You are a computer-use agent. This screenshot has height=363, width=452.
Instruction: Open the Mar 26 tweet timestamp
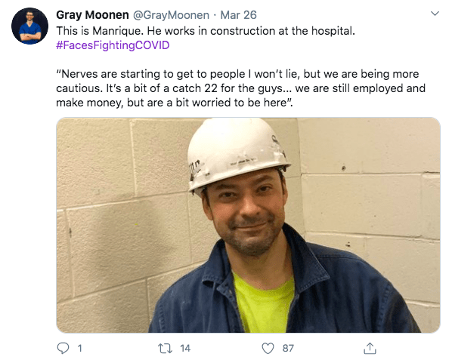238,15
